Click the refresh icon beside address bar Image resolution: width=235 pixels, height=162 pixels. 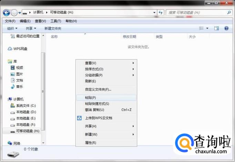click(161, 12)
